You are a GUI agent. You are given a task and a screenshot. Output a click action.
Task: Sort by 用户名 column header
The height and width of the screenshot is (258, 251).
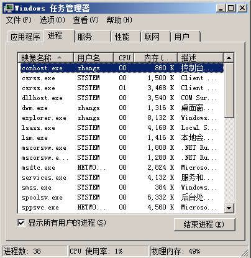click(93, 58)
